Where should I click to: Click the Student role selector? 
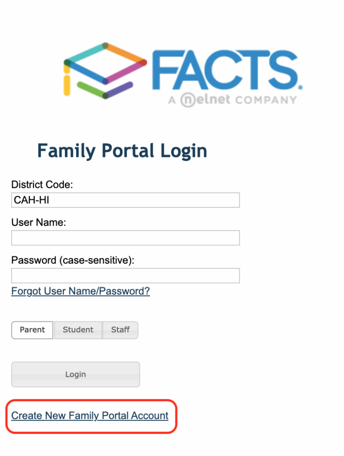[x=78, y=330]
